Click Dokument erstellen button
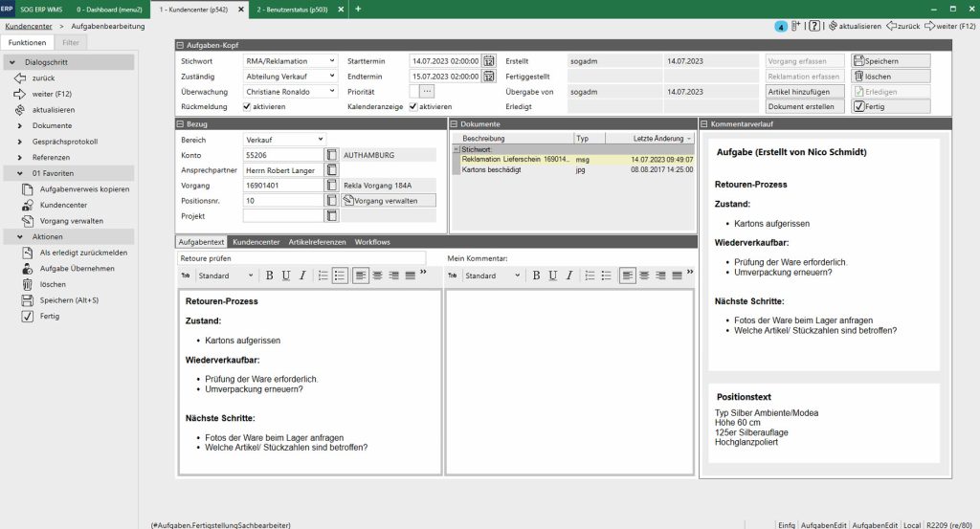 tap(805, 107)
